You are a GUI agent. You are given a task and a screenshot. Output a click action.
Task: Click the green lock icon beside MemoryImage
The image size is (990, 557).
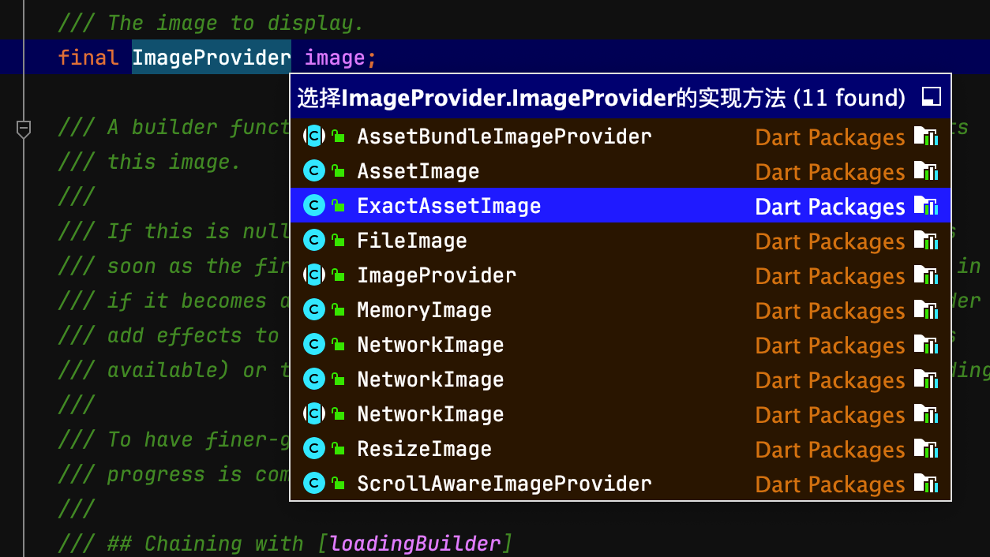tap(338, 310)
